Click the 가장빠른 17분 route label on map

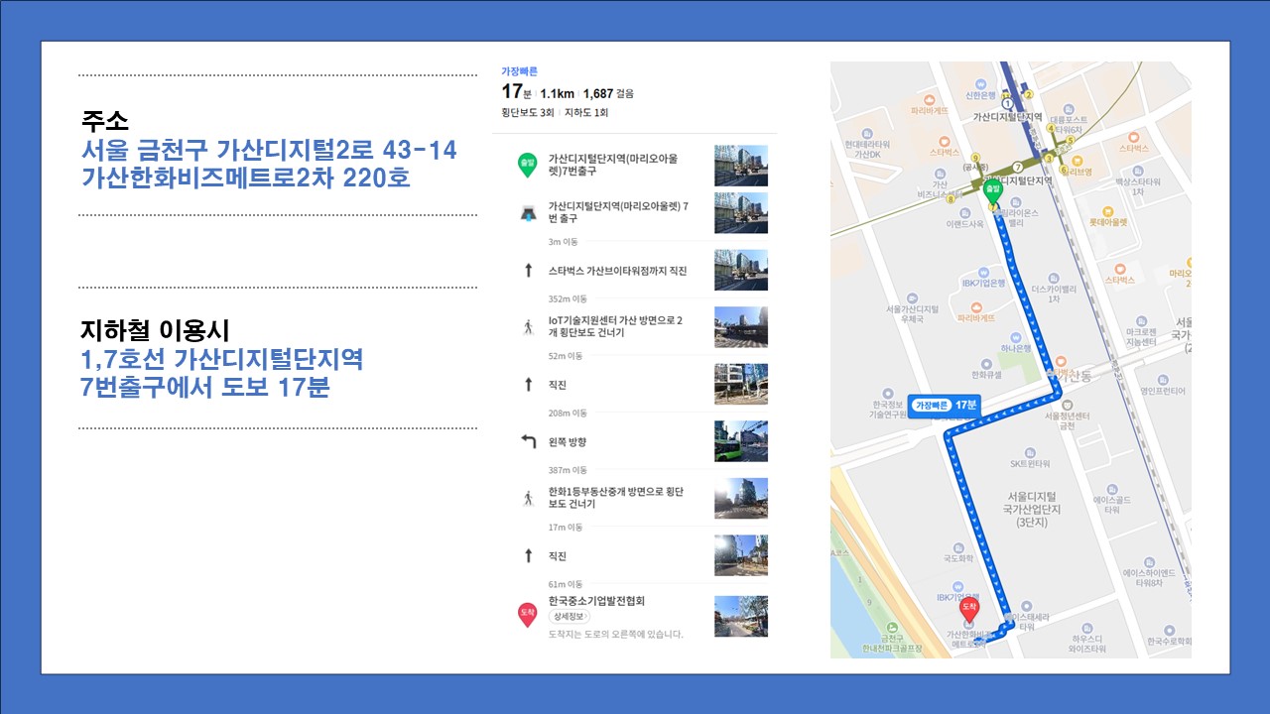coord(945,406)
